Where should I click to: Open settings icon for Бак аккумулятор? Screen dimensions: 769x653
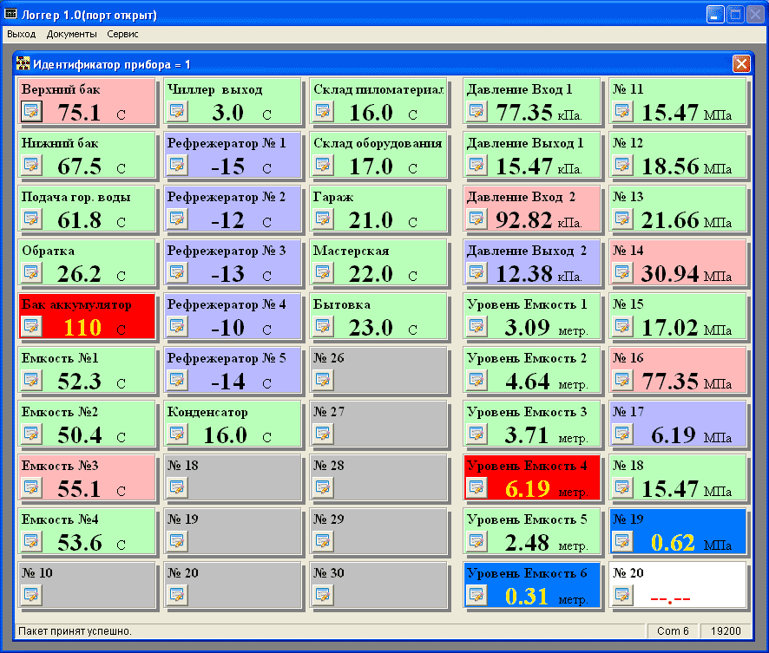[x=31, y=325]
